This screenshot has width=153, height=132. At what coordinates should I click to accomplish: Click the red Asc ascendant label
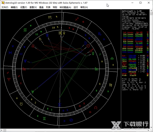[x=24, y=69]
